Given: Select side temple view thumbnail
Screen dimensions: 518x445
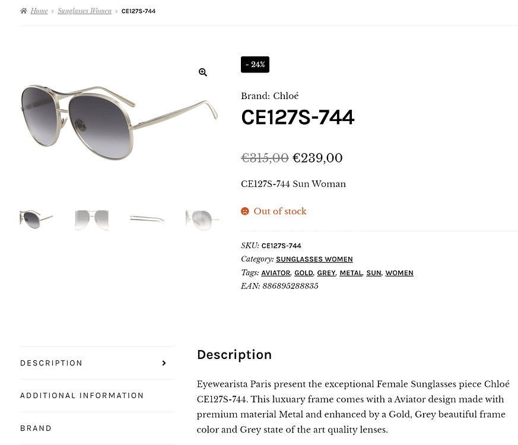Looking at the screenshot, I should coord(147,220).
